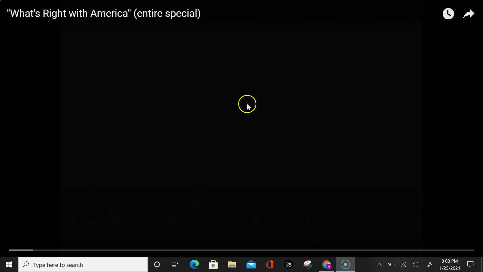Click the video title link
The width and height of the screenshot is (483, 272).
[104, 13]
